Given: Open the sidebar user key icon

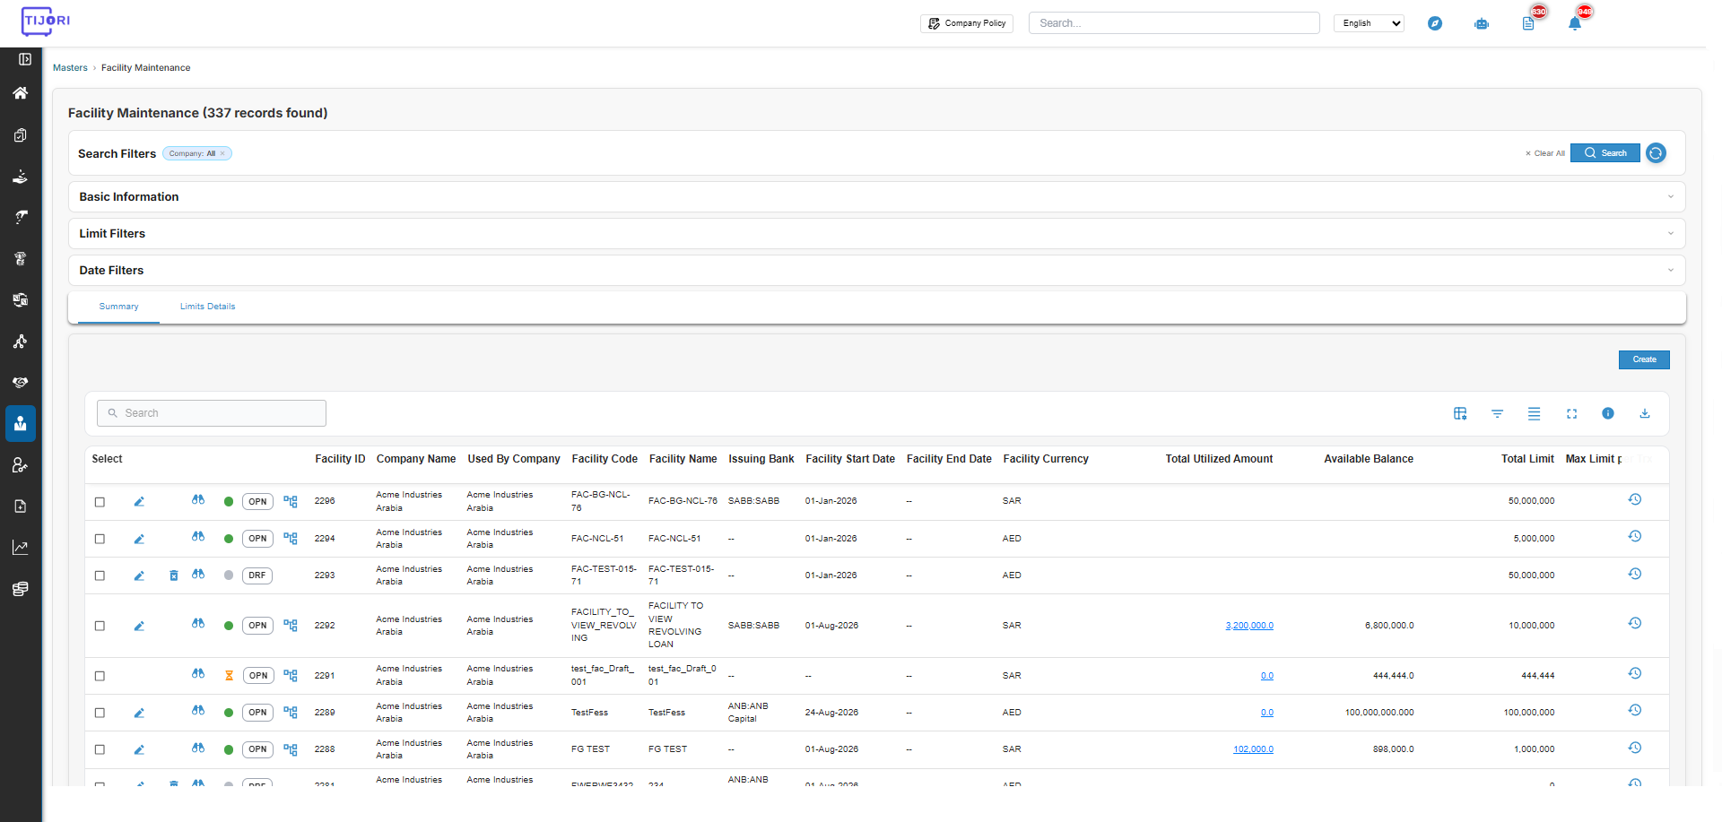Looking at the screenshot, I should pos(21,465).
